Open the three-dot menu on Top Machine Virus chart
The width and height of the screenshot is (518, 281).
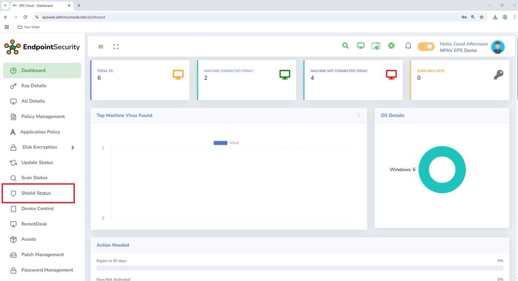pyautogui.click(x=359, y=115)
